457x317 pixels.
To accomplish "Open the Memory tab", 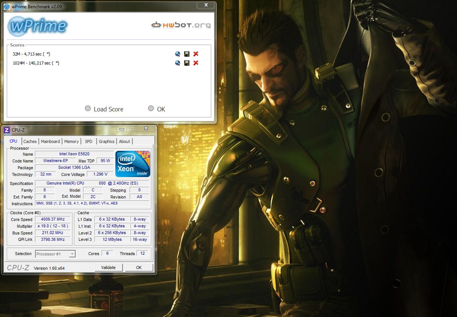I will 71,141.
